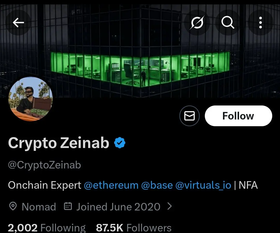View 87.5K Followers list
This screenshot has width=280, height=233.
(134, 228)
